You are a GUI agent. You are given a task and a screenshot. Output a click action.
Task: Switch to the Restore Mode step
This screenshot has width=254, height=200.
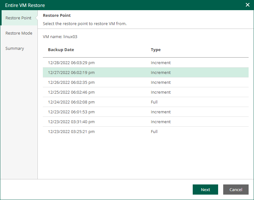(x=19, y=33)
